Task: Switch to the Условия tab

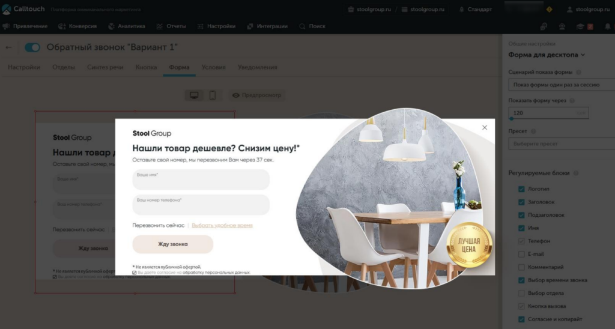Action: click(x=213, y=67)
